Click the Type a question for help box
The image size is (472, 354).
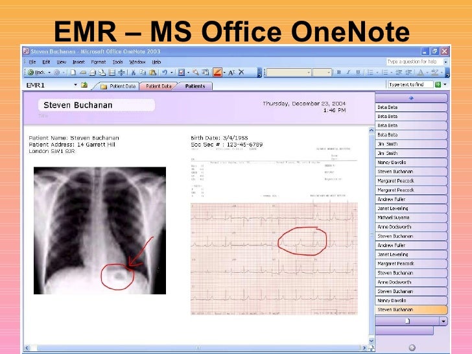click(415, 62)
